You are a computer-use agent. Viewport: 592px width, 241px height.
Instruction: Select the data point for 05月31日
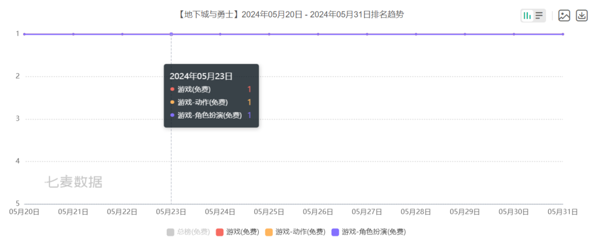pyautogui.click(x=562, y=34)
